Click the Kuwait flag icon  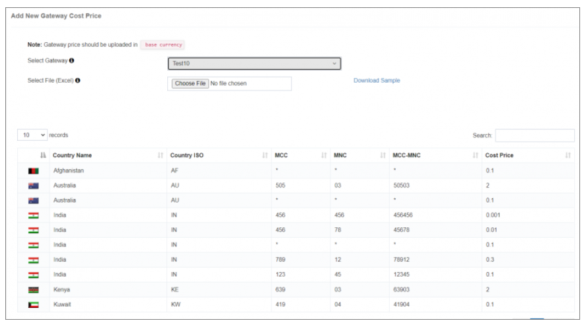pyautogui.click(x=34, y=305)
